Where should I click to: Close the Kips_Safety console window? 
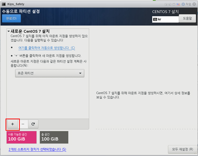[194, 4]
